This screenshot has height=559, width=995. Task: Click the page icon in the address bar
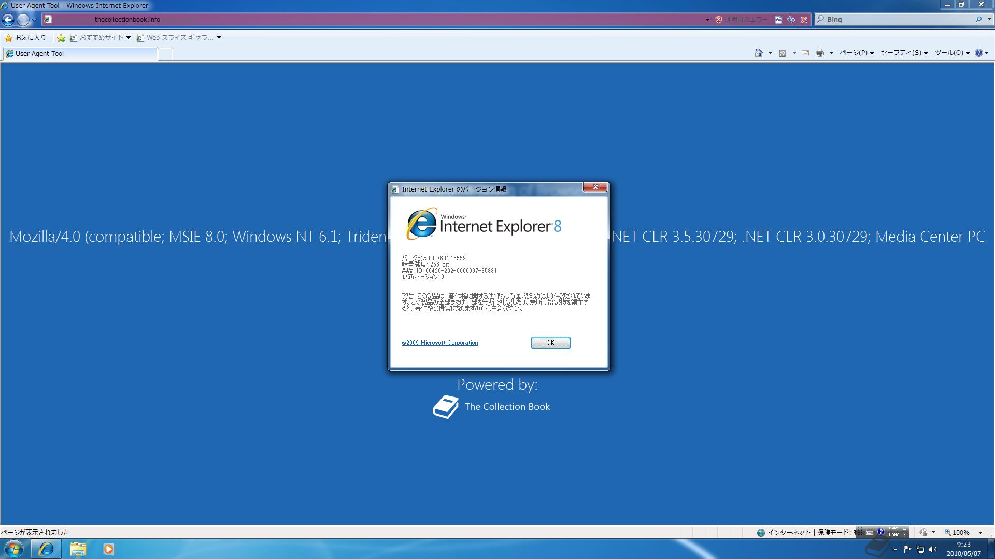[48, 19]
